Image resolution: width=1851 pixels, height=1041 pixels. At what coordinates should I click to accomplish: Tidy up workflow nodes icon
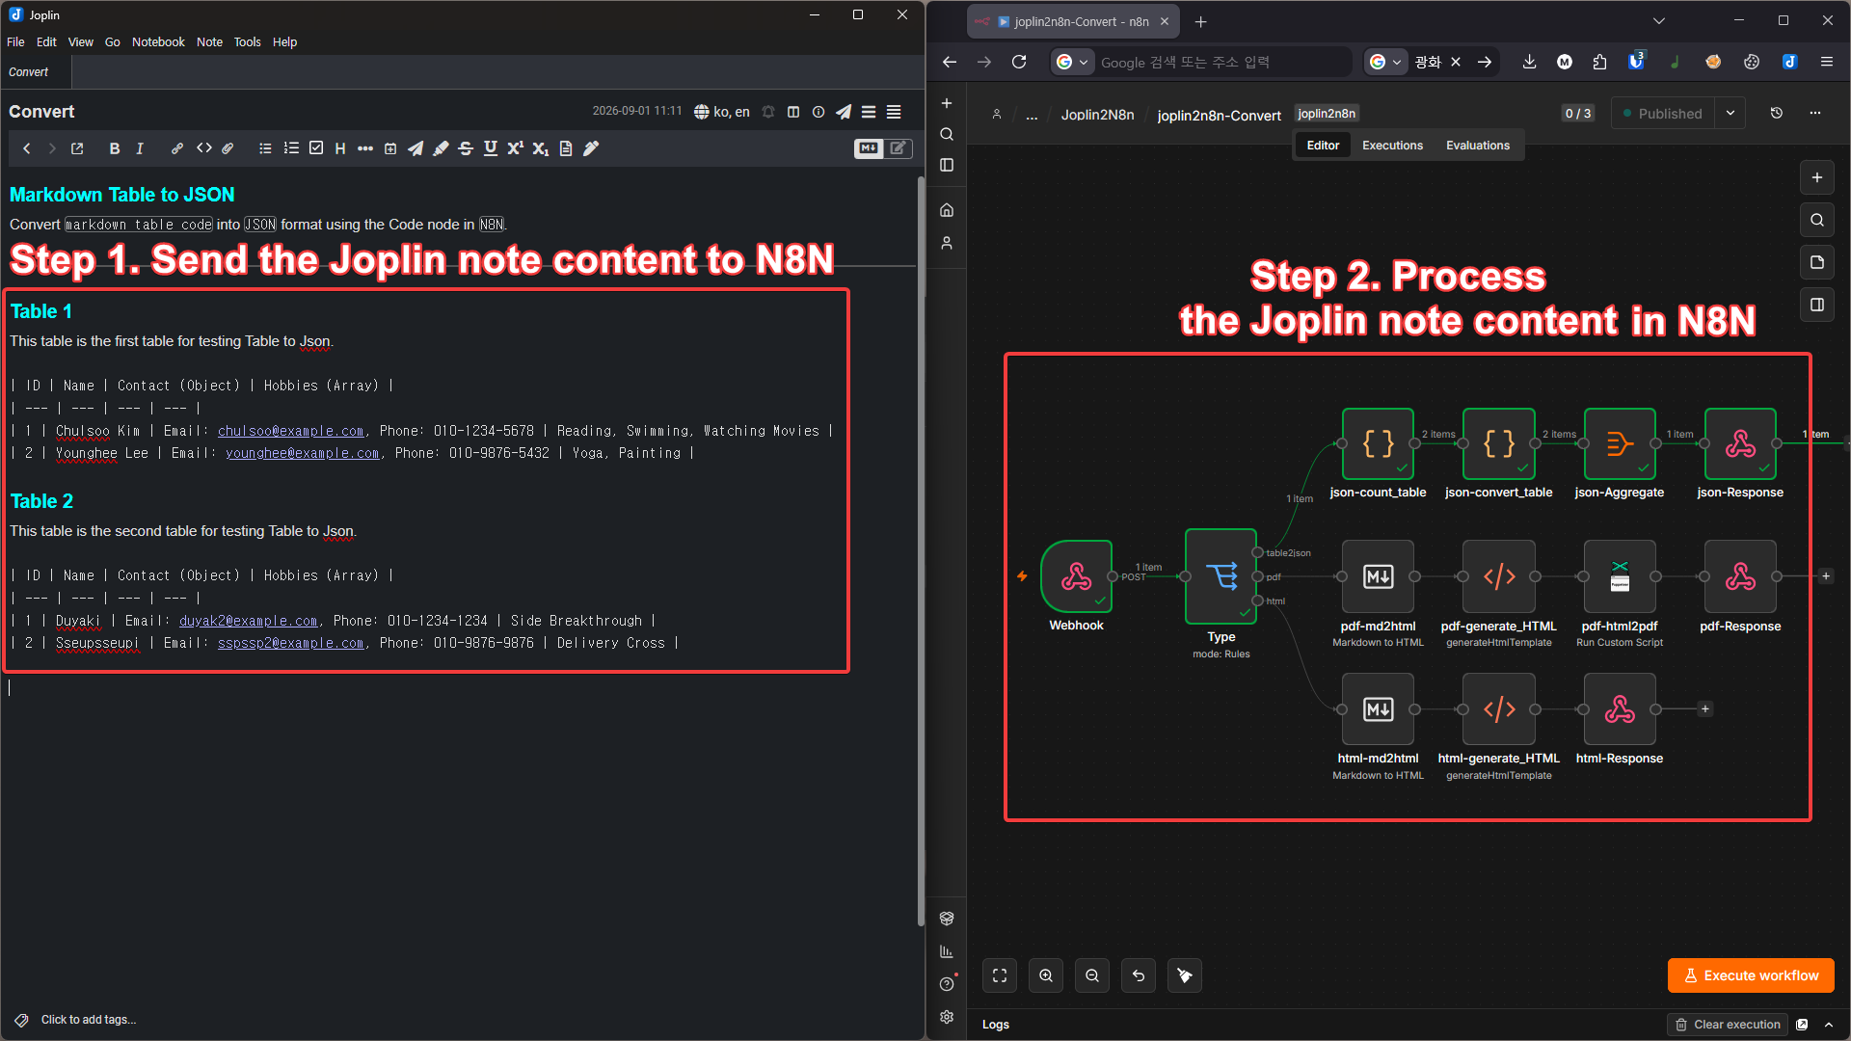pyautogui.click(x=1185, y=975)
